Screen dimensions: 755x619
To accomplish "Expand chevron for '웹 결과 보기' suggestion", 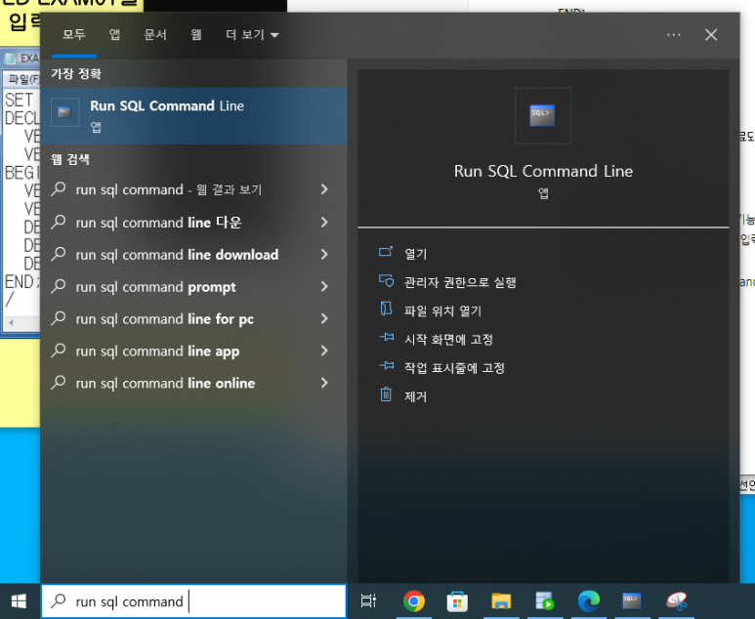I will (324, 189).
